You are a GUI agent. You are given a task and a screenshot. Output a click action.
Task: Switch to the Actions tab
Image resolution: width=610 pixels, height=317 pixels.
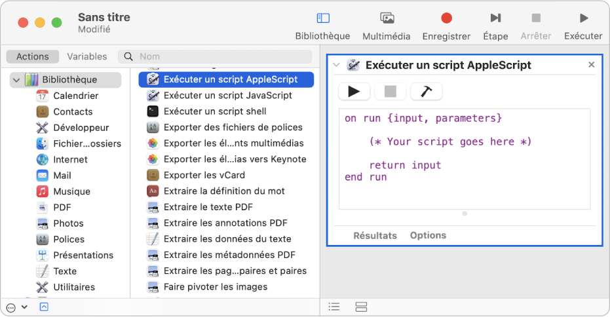[33, 57]
